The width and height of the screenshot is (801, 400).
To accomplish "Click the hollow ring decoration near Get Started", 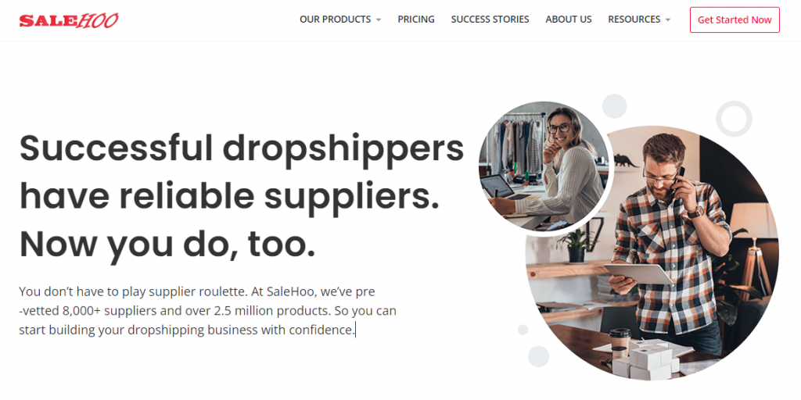I will [x=734, y=119].
